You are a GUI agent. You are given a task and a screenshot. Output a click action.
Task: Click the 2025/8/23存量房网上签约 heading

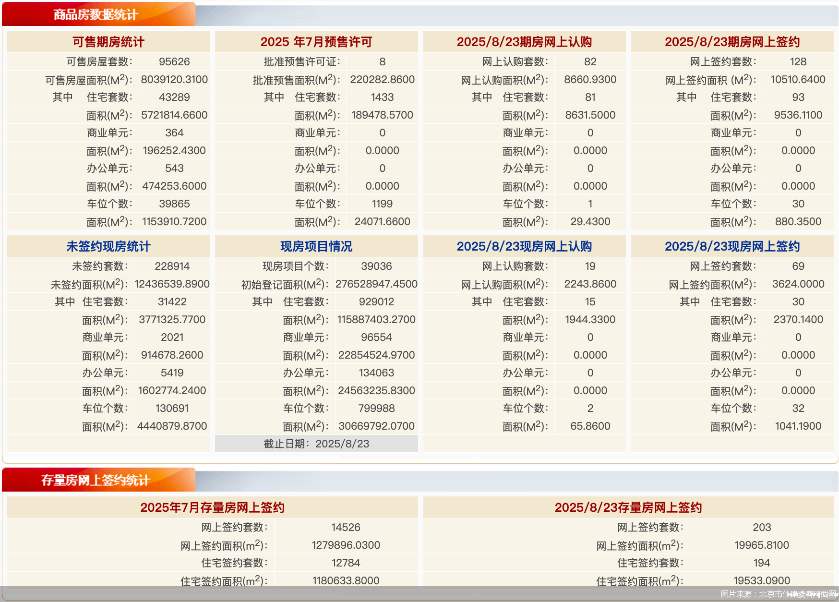tap(629, 507)
